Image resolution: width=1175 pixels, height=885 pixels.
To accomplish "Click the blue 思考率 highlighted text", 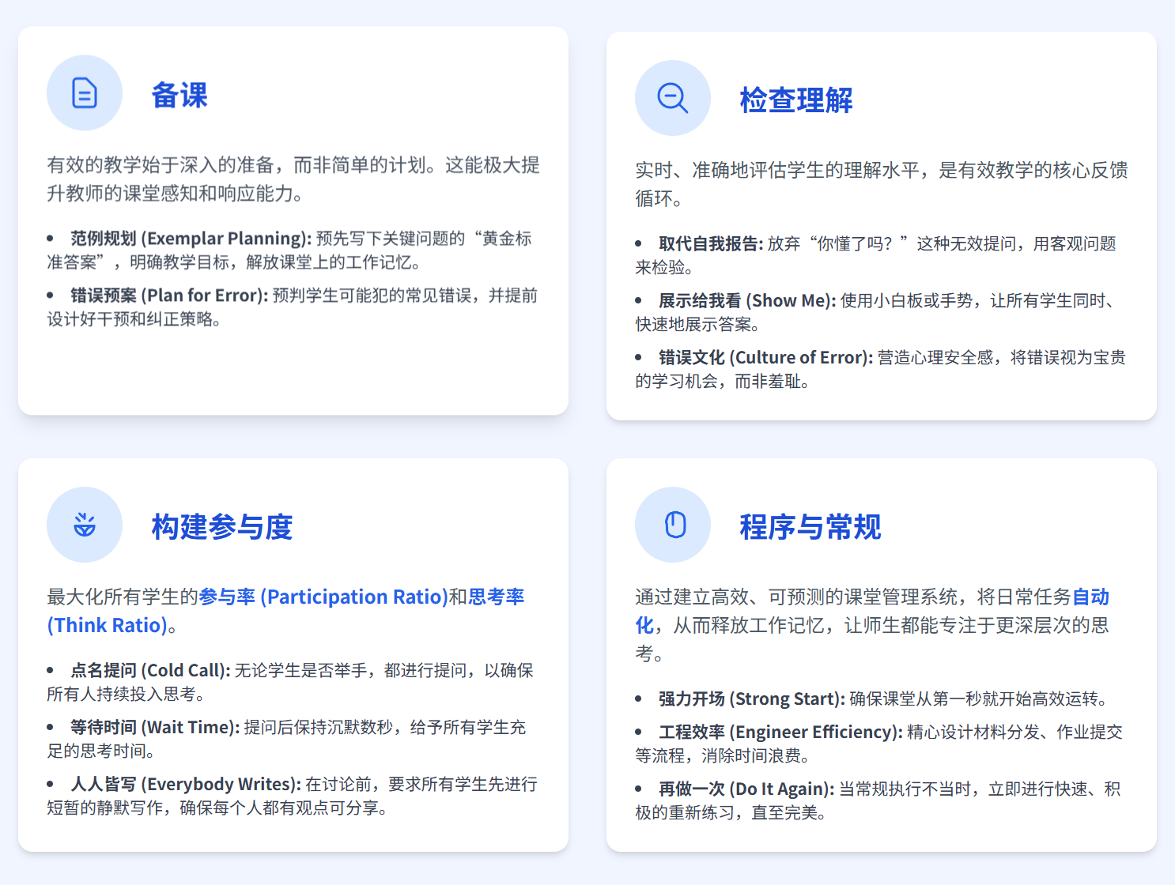I will [x=497, y=597].
